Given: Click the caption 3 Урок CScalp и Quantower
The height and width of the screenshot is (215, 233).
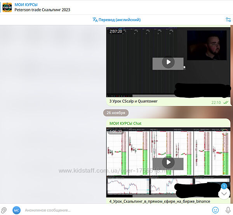Looking at the screenshot, I should coord(134,102).
